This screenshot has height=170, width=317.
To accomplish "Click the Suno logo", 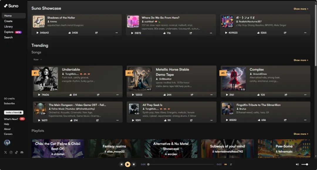I will (x=11, y=6).
